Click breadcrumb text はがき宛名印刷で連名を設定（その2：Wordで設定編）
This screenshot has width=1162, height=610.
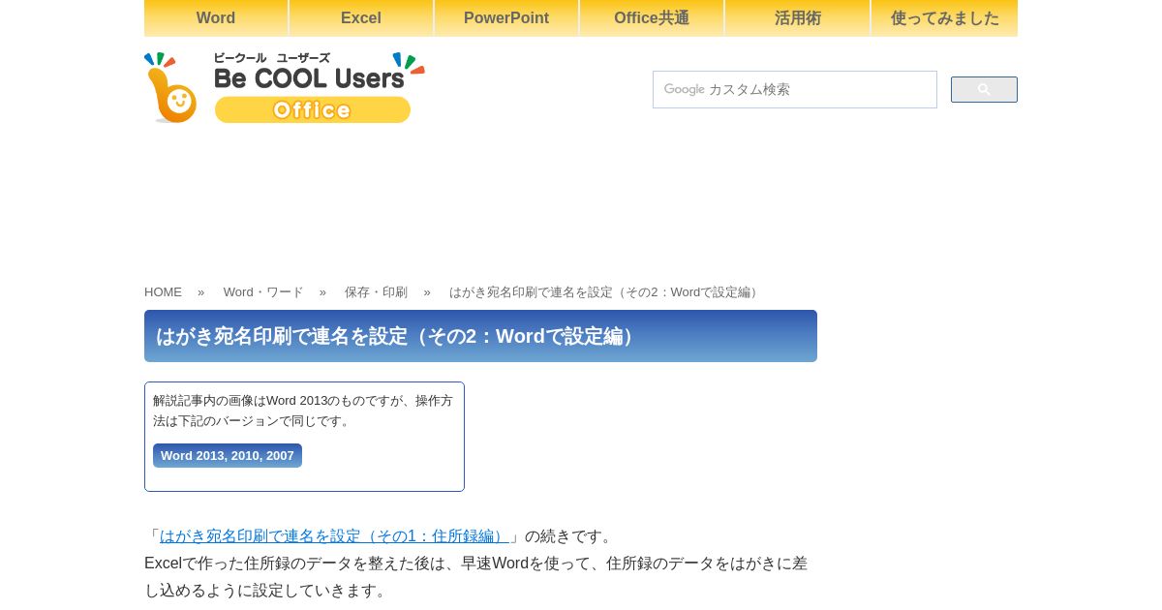pos(605,292)
